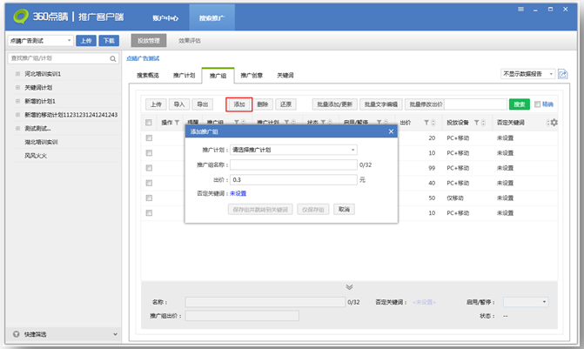Click the 取消 button in dialog
This screenshot has width=584, height=349.
[x=345, y=210]
